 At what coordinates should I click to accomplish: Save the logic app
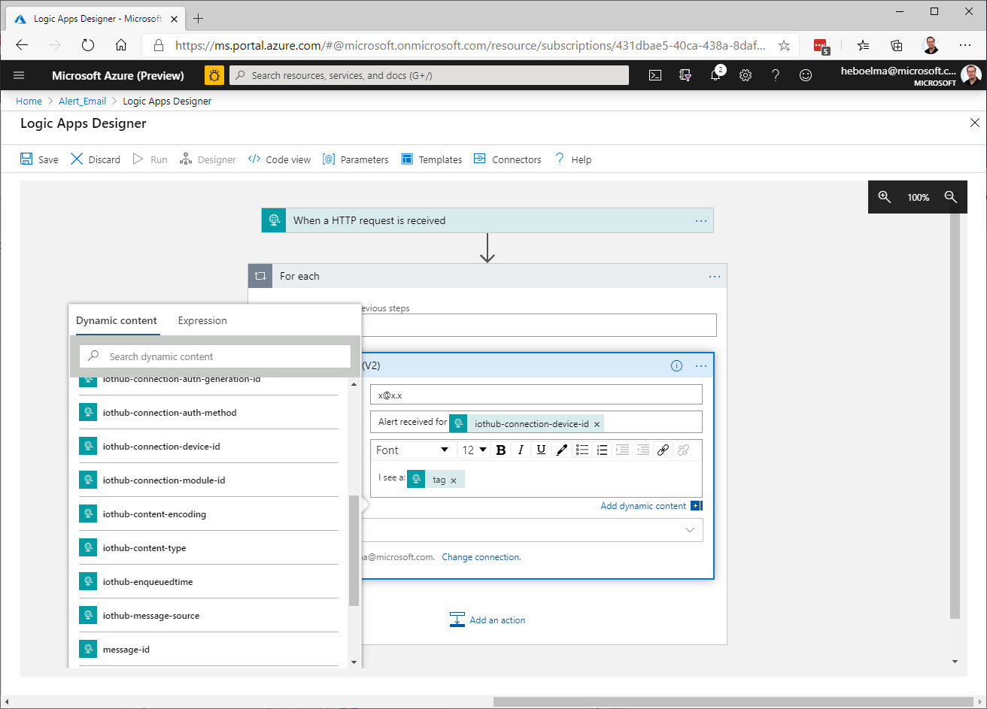[39, 159]
